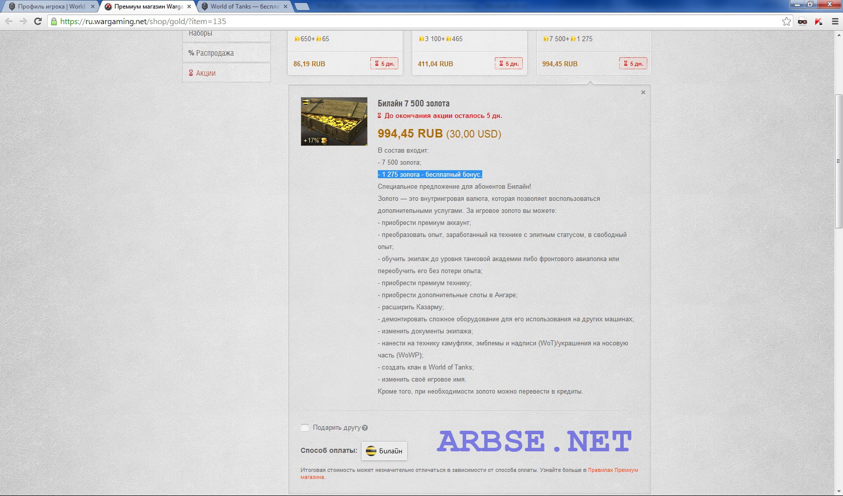This screenshot has width=843, height=496.
Task: Close the World of Tanks tab
Action: click(286, 7)
